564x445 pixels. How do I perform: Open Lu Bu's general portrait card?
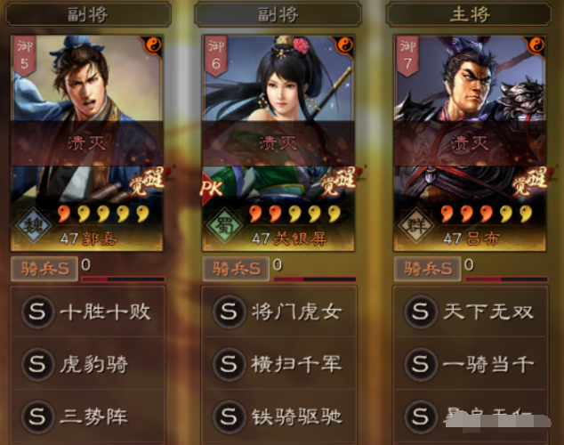click(470, 142)
